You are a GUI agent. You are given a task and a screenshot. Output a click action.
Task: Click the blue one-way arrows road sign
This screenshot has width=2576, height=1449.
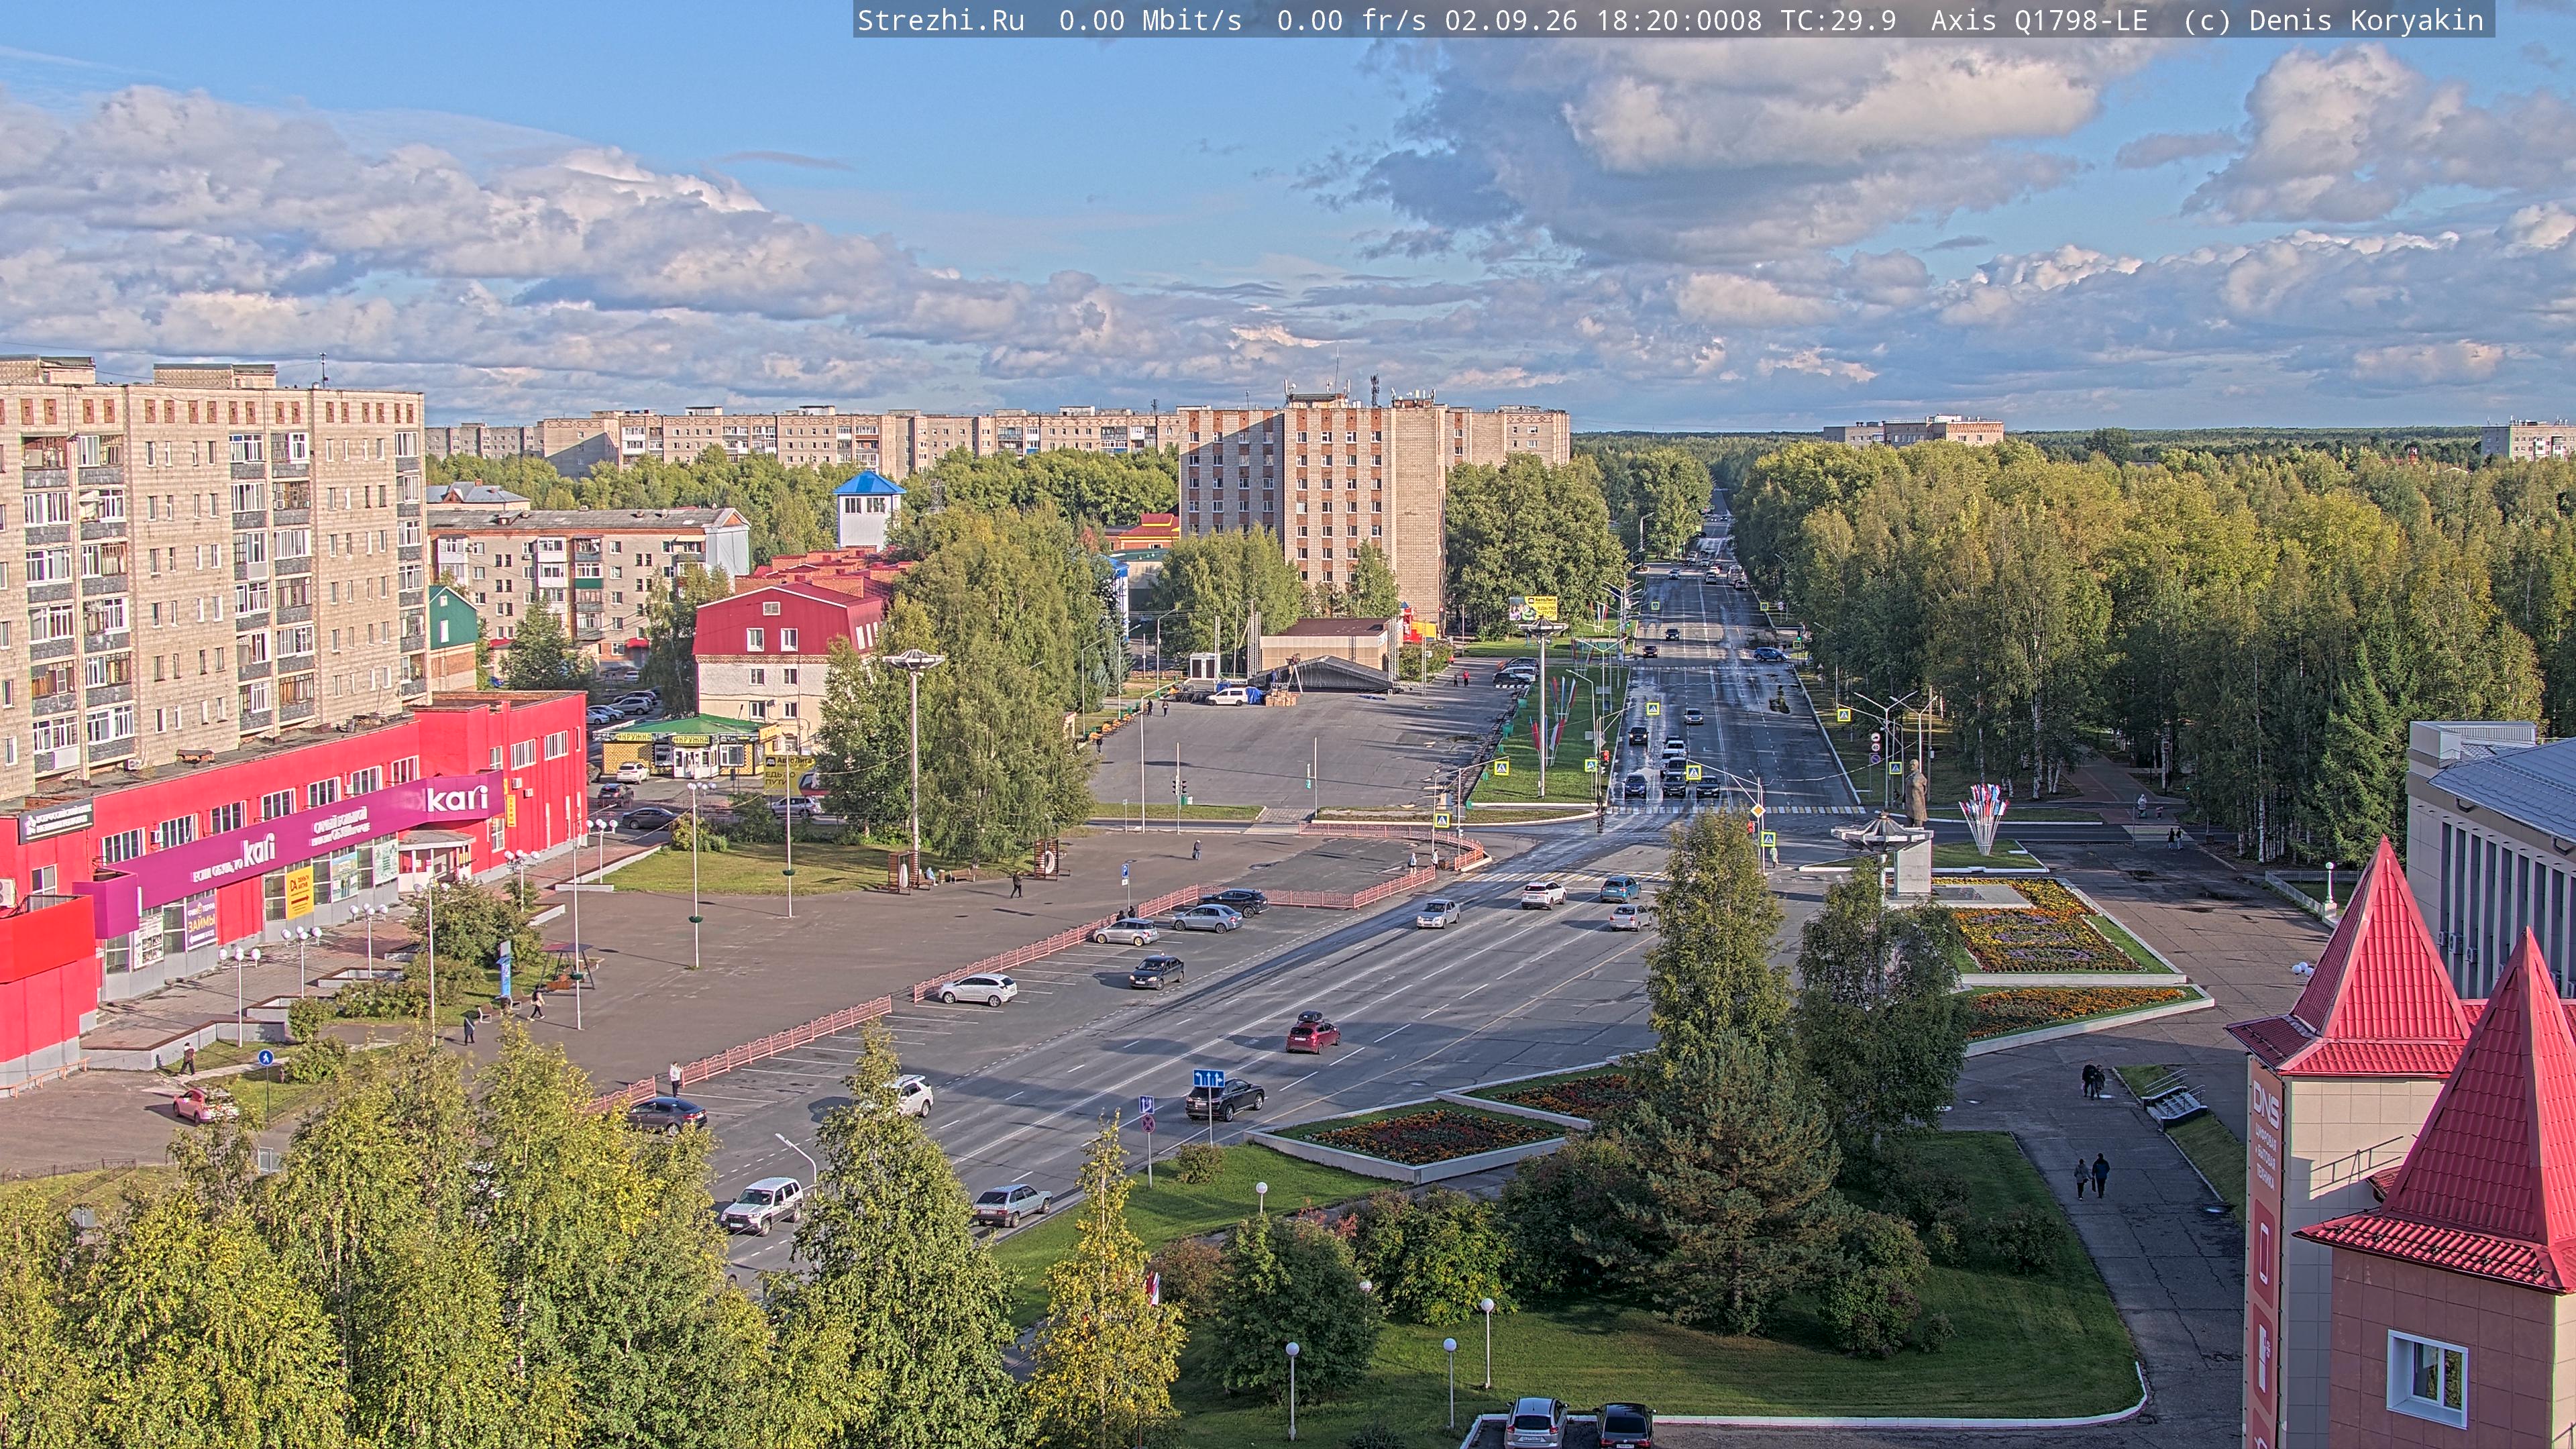[x=1208, y=1078]
